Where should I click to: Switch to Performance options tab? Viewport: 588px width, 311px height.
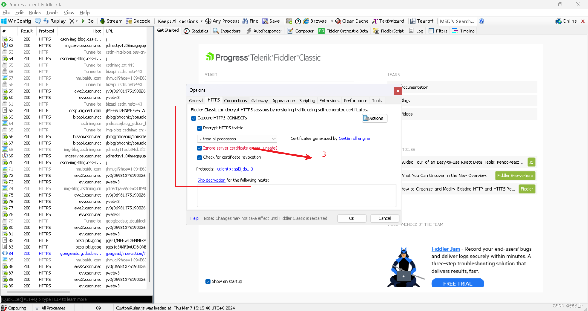355,101
